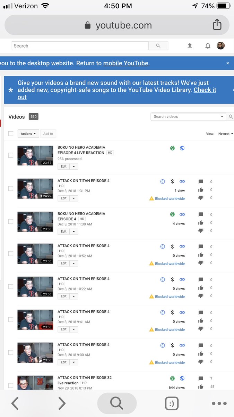Click Blocked worldwide on 1:31 PM video
The image size is (234, 417).
click(x=170, y=198)
